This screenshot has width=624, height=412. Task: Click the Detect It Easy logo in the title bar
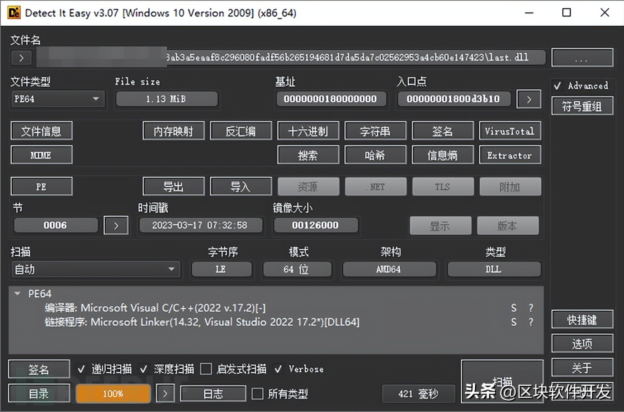tap(13, 13)
